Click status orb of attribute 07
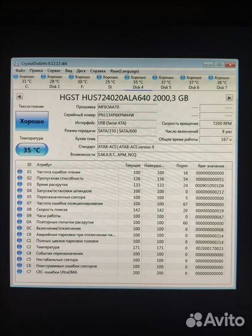The width and height of the screenshot is (252, 336). [x=20, y=203]
